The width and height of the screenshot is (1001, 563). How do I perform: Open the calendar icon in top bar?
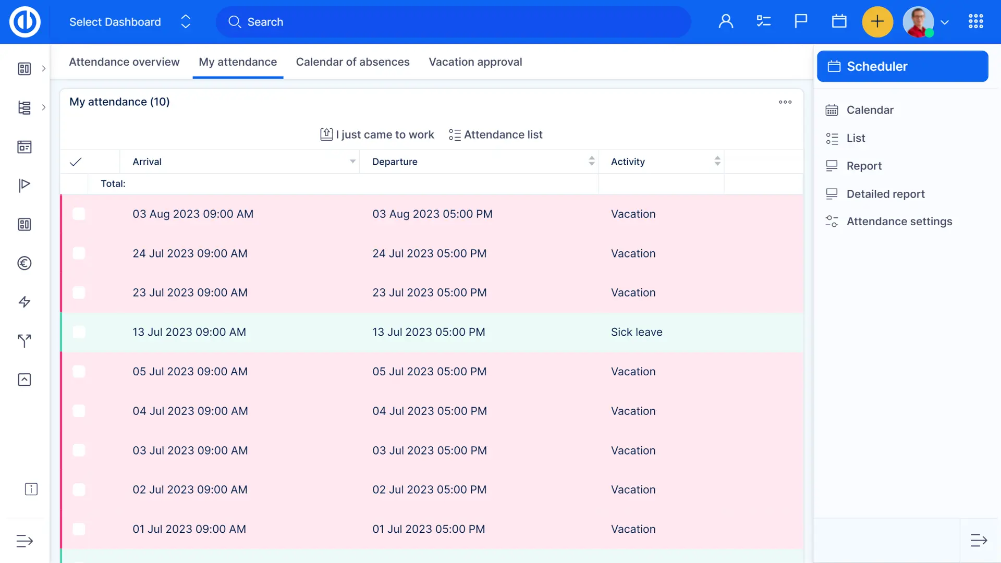tap(839, 22)
